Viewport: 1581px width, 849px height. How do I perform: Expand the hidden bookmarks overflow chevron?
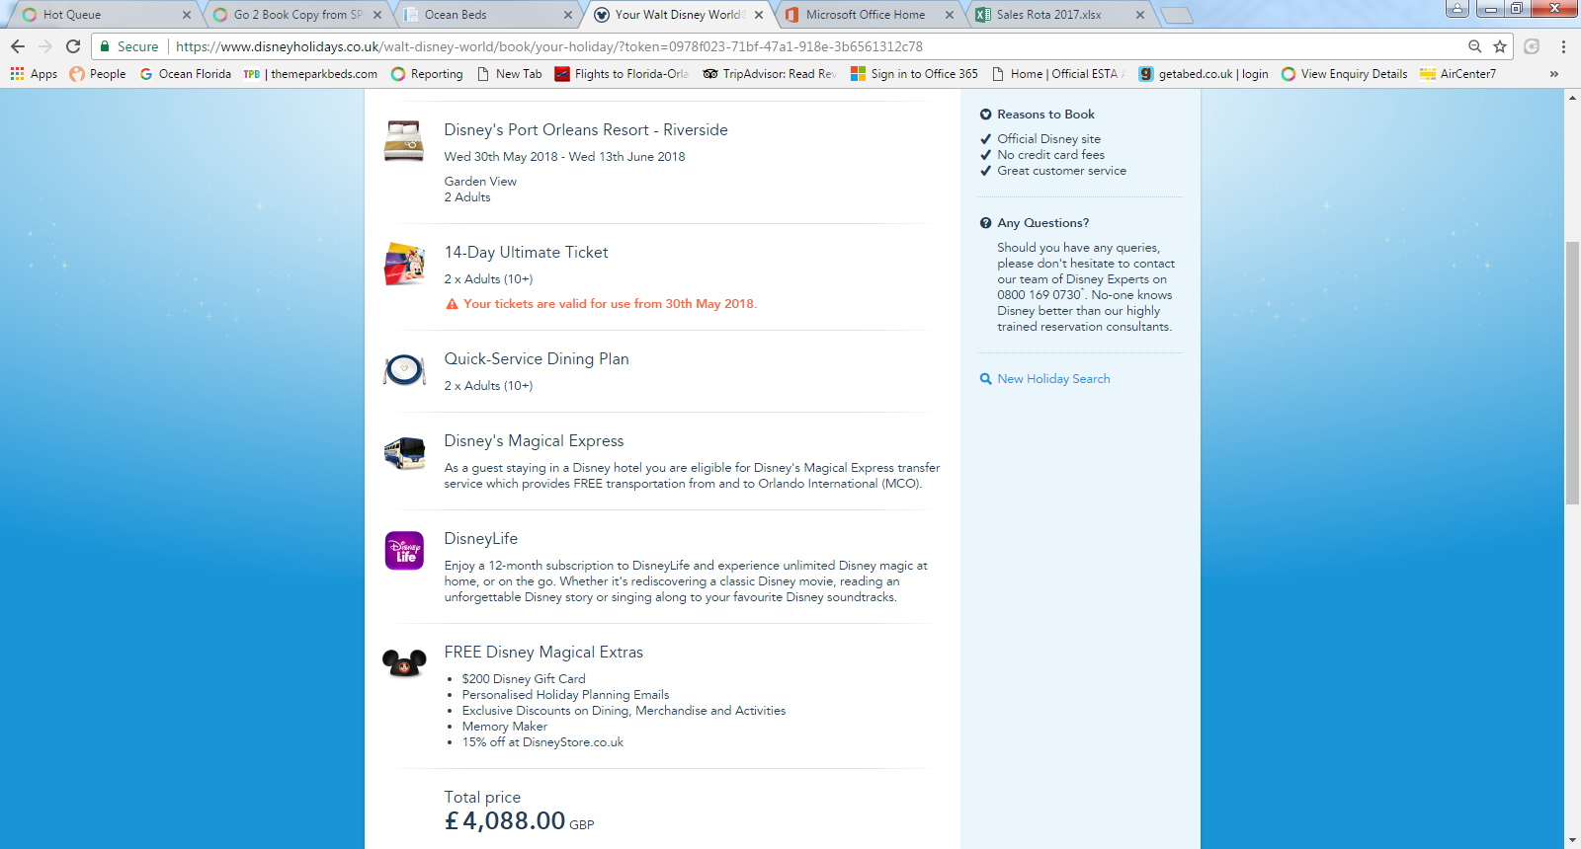click(1554, 74)
